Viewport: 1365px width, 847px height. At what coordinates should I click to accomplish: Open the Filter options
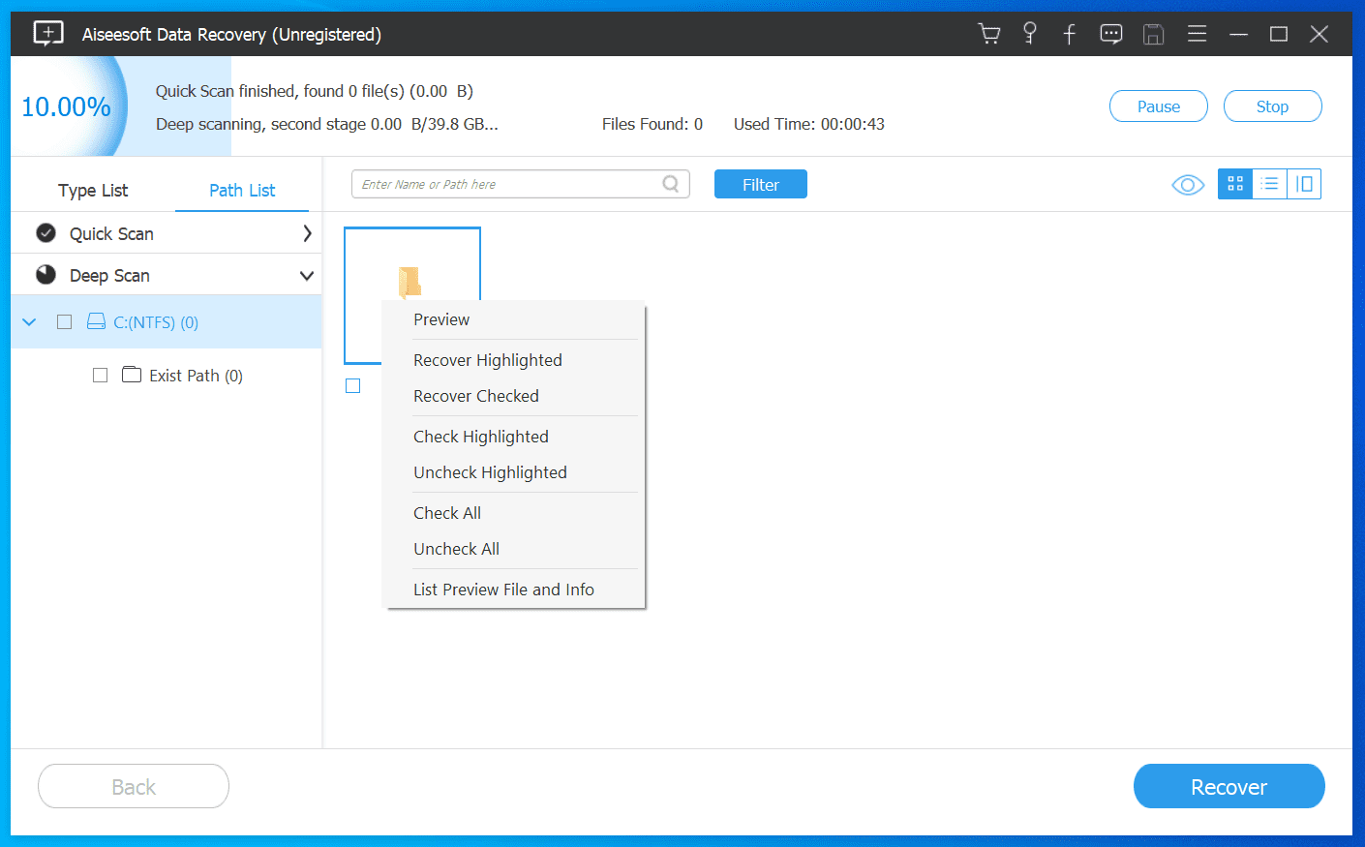click(761, 184)
